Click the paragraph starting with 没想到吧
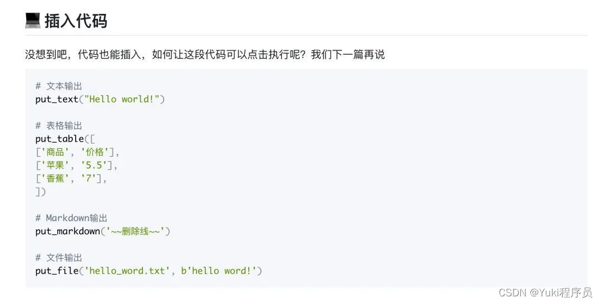 (205, 54)
